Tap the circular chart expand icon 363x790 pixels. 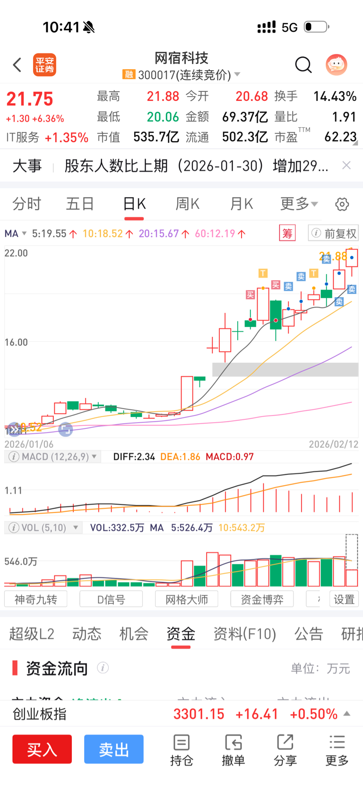point(66,430)
